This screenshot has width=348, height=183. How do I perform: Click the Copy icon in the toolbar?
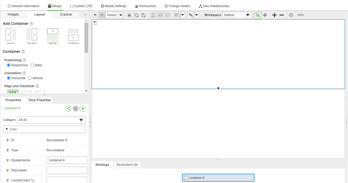click(x=136, y=15)
